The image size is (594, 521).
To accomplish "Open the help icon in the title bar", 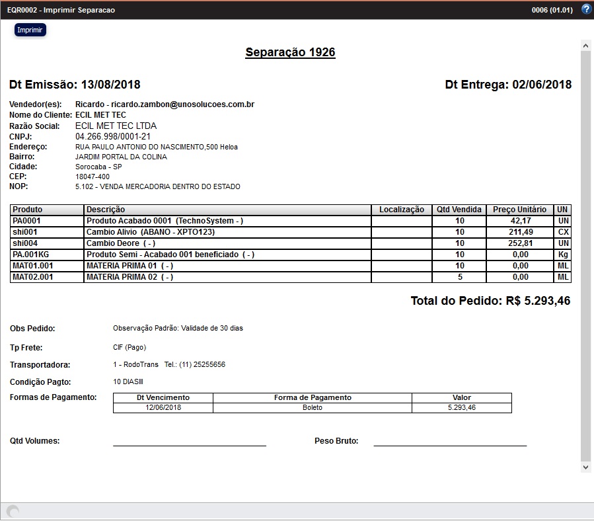I will 587,9.
